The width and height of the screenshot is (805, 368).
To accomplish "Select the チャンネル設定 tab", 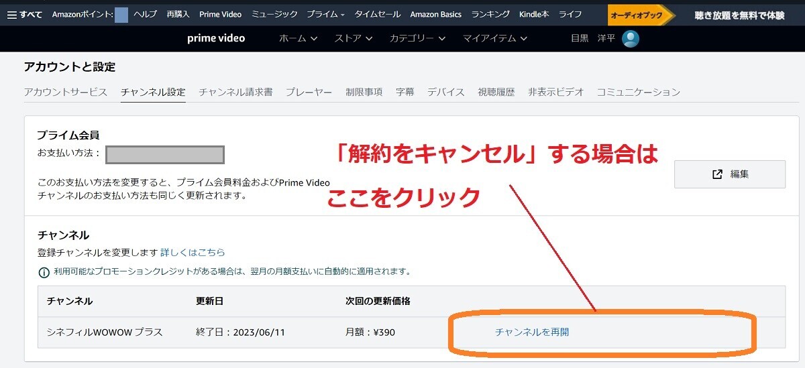I will [x=153, y=93].
